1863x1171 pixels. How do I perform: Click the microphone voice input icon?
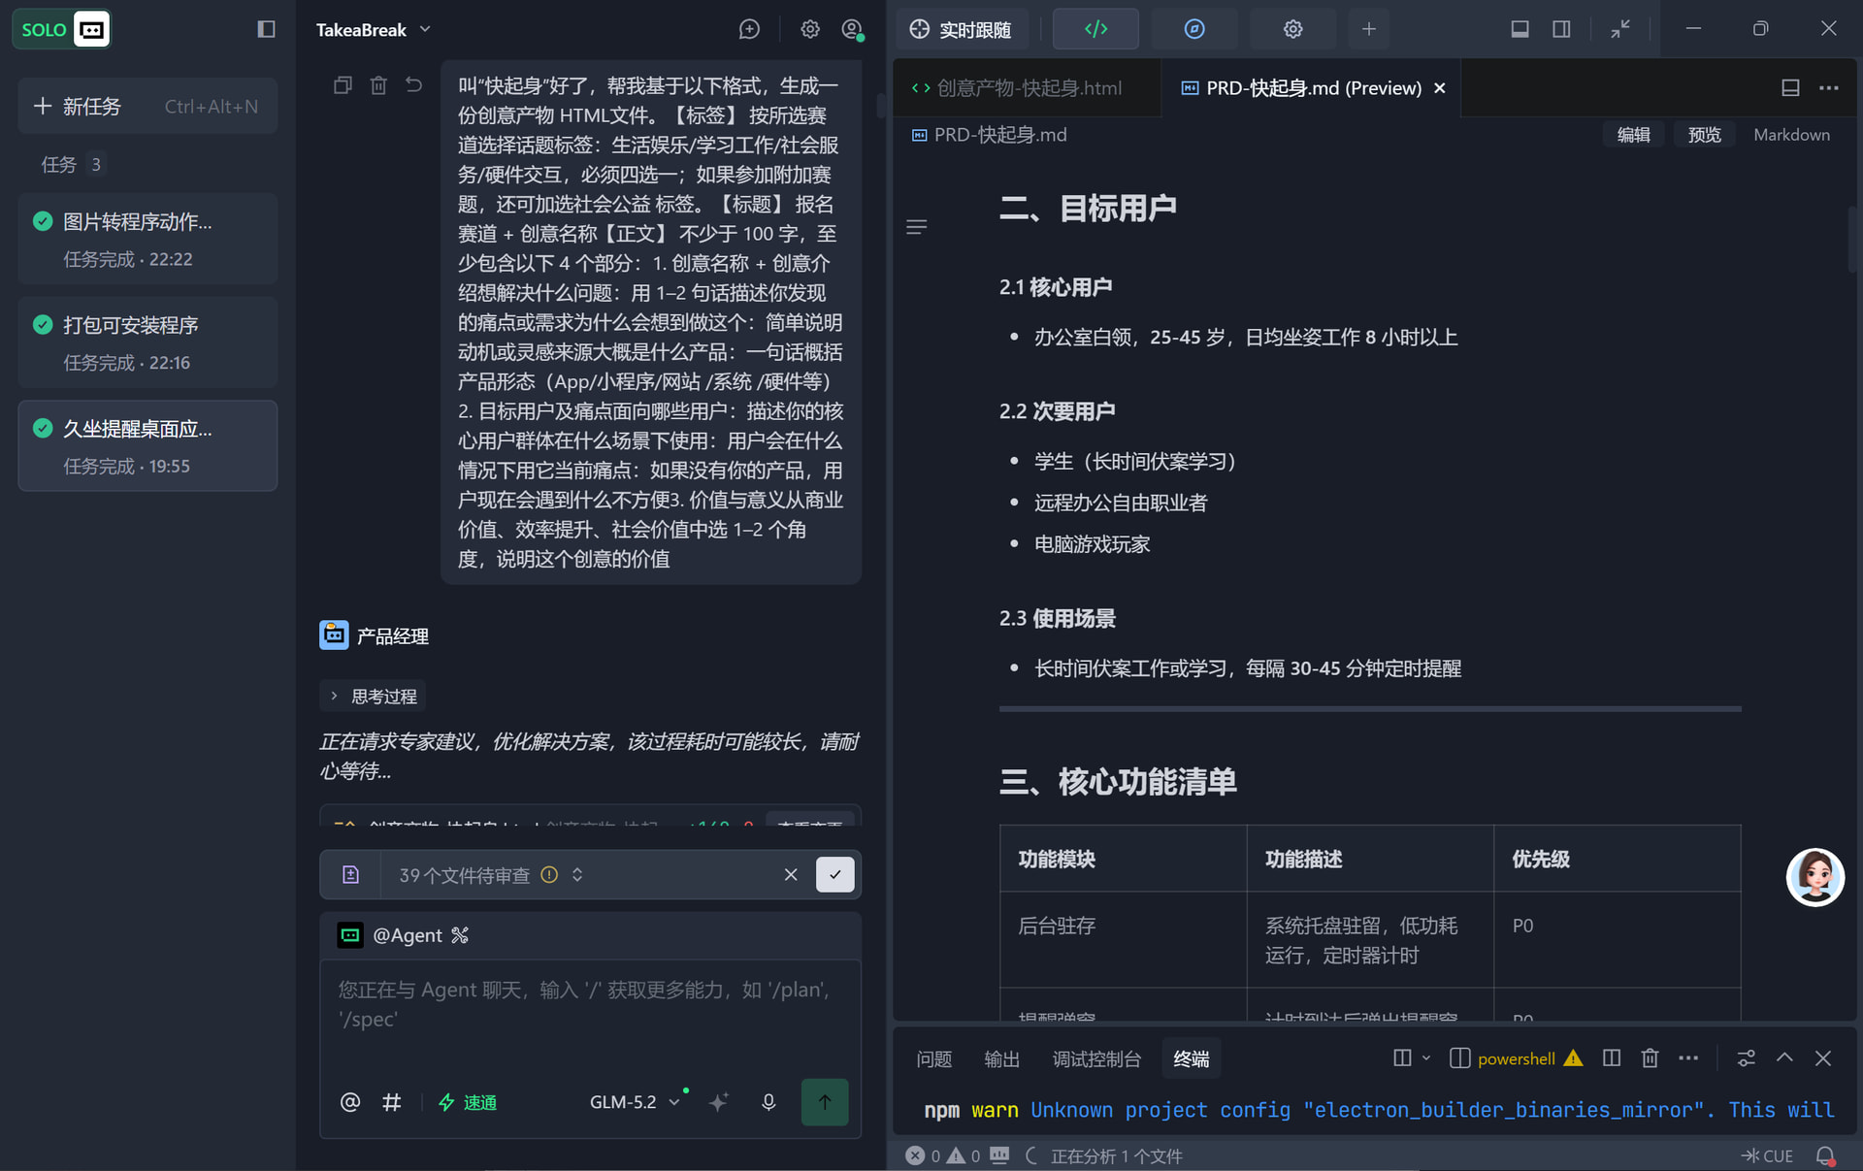(768, 1102)
